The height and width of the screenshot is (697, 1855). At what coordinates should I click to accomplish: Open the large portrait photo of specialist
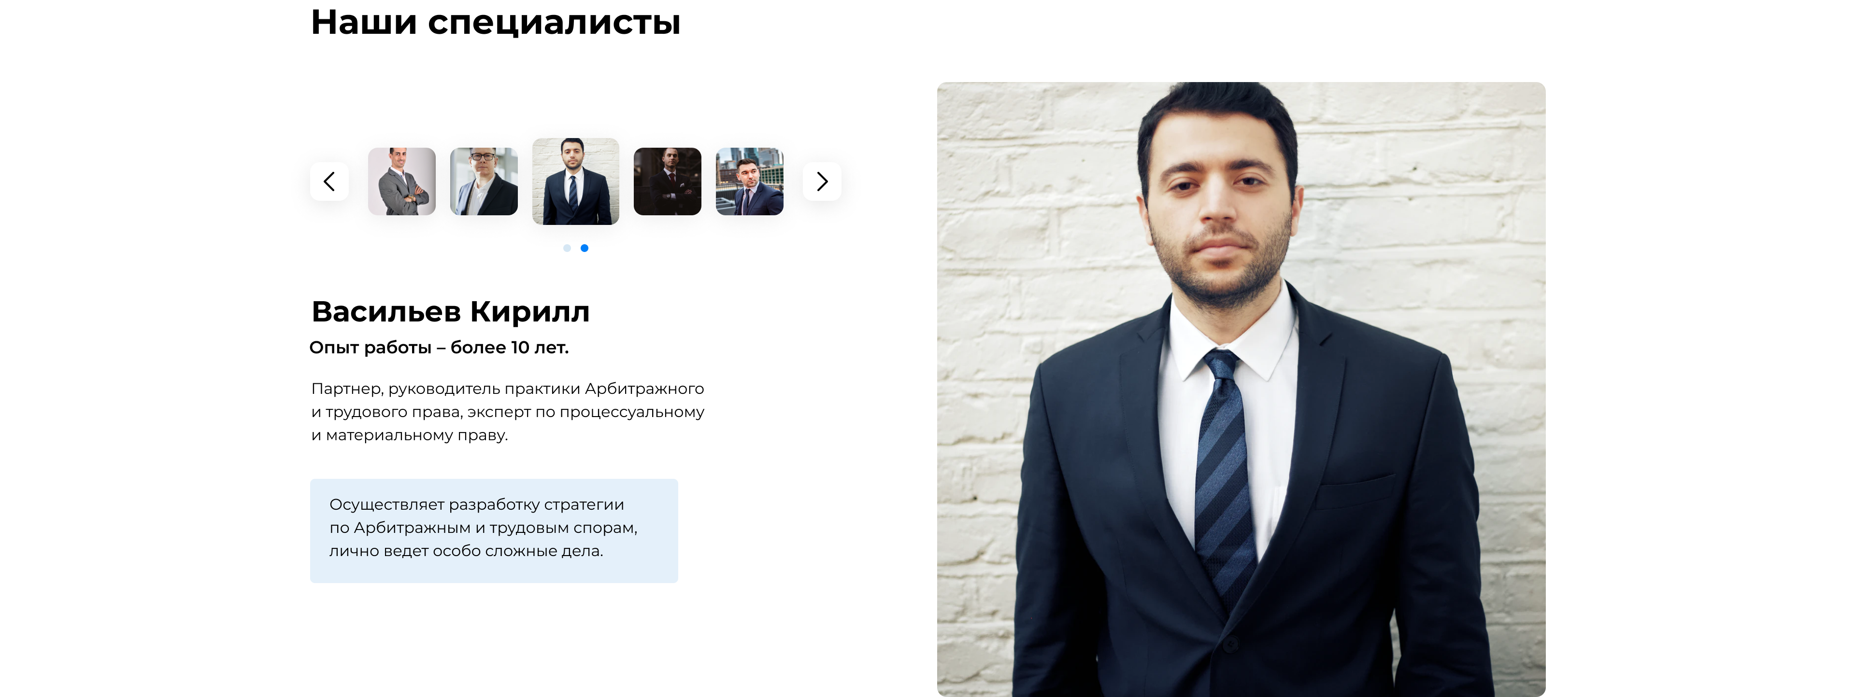pos(1241,389)
